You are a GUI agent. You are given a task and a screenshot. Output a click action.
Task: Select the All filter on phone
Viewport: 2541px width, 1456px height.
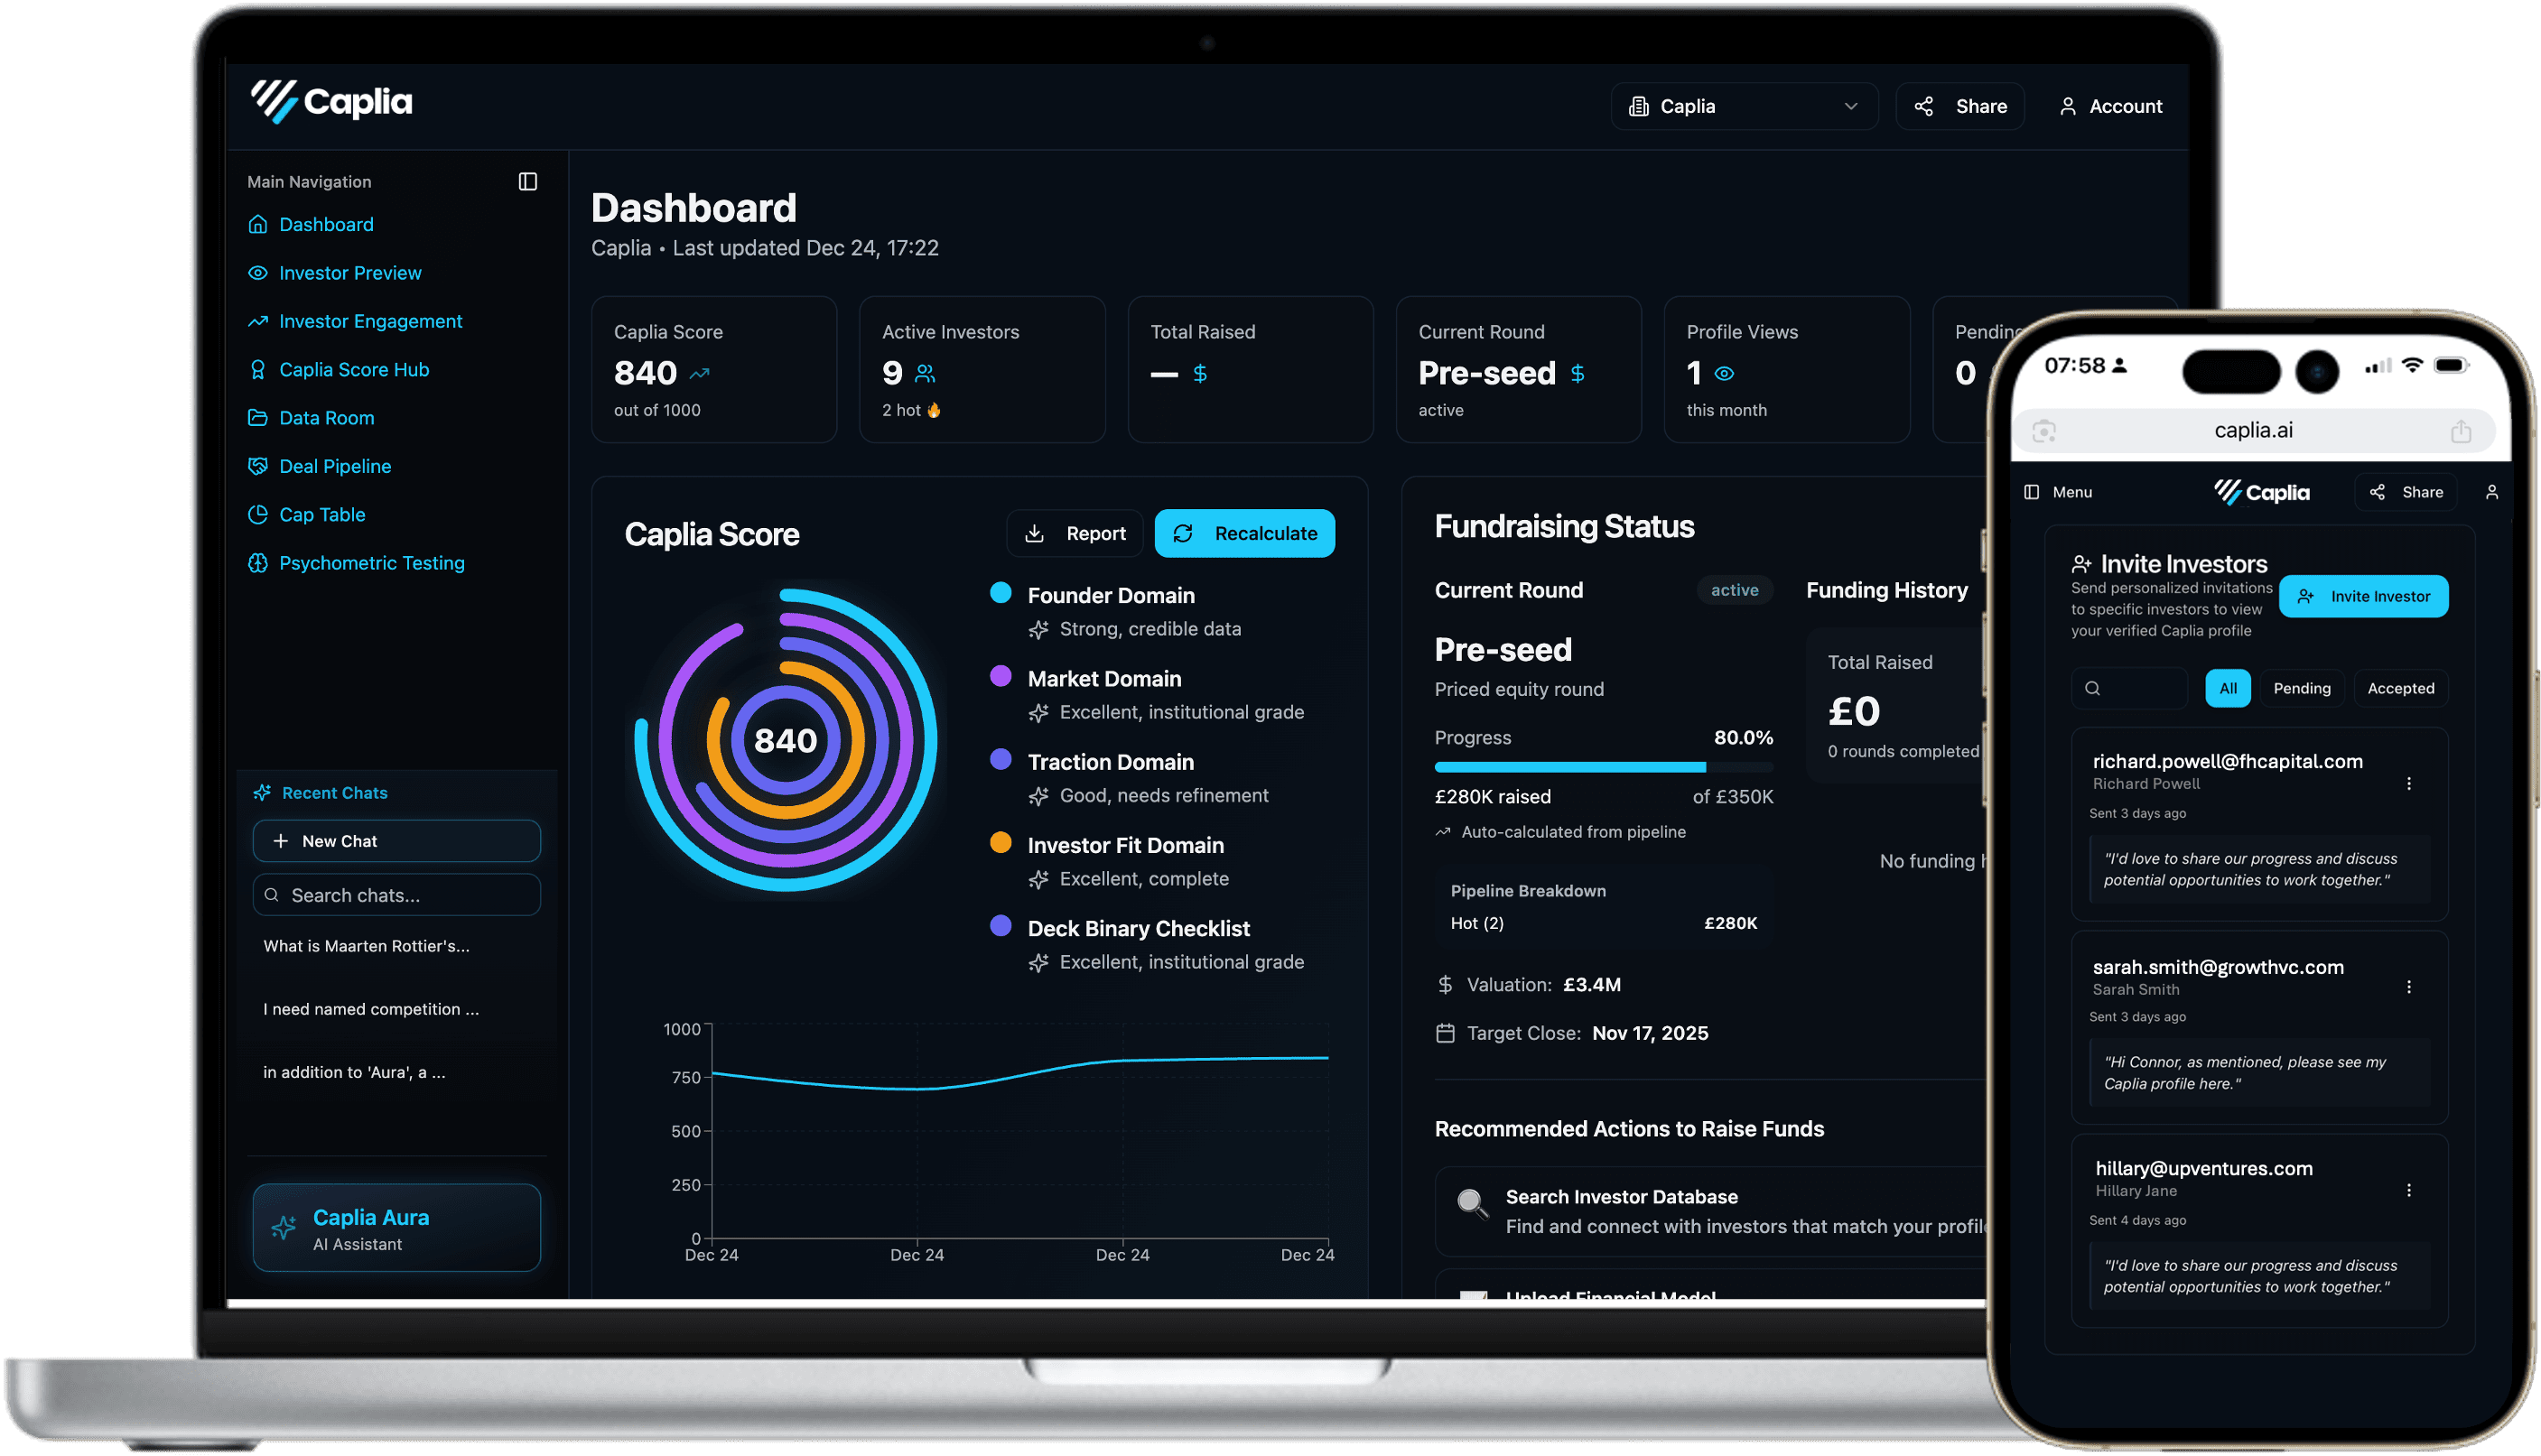(2227, 688)
